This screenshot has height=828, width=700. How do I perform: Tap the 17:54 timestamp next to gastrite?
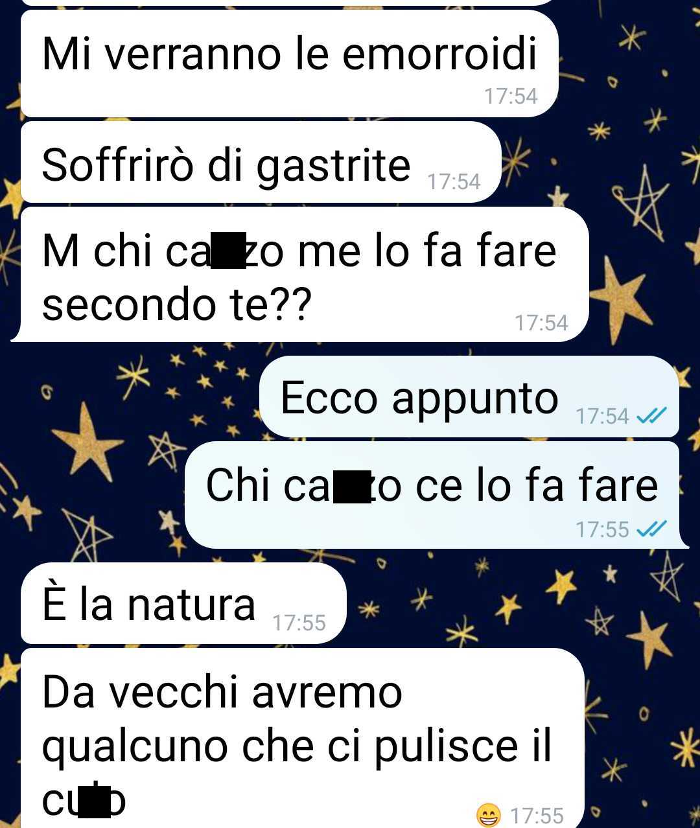[454, 182]
